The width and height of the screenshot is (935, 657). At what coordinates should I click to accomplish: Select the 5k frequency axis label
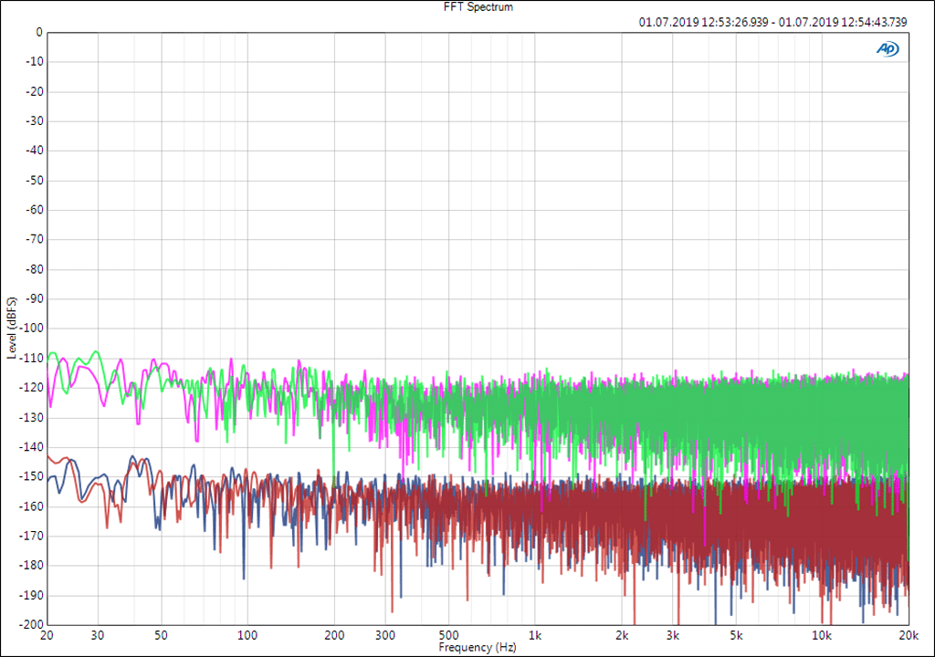click(x=736, y=636)
